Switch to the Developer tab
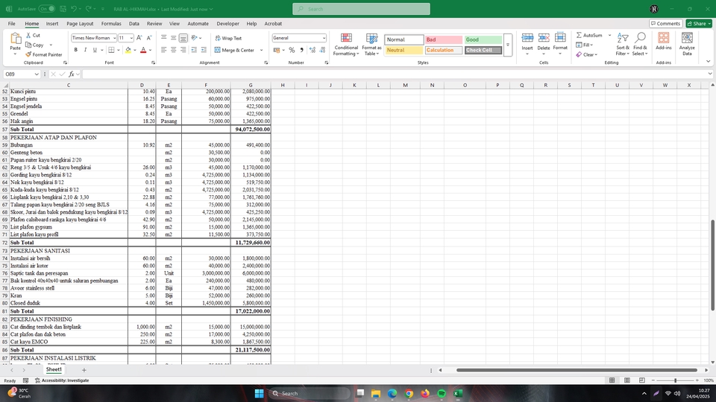This screenshot has width=716, height=402. coord(227,24)
